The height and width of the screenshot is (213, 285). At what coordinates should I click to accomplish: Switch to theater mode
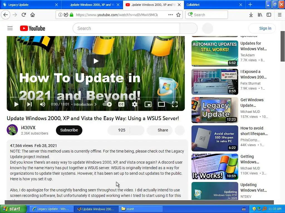[161, 104]
